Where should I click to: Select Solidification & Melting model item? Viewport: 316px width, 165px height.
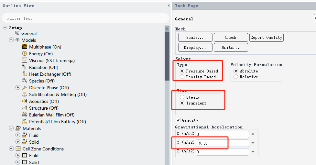pos(58,94)
